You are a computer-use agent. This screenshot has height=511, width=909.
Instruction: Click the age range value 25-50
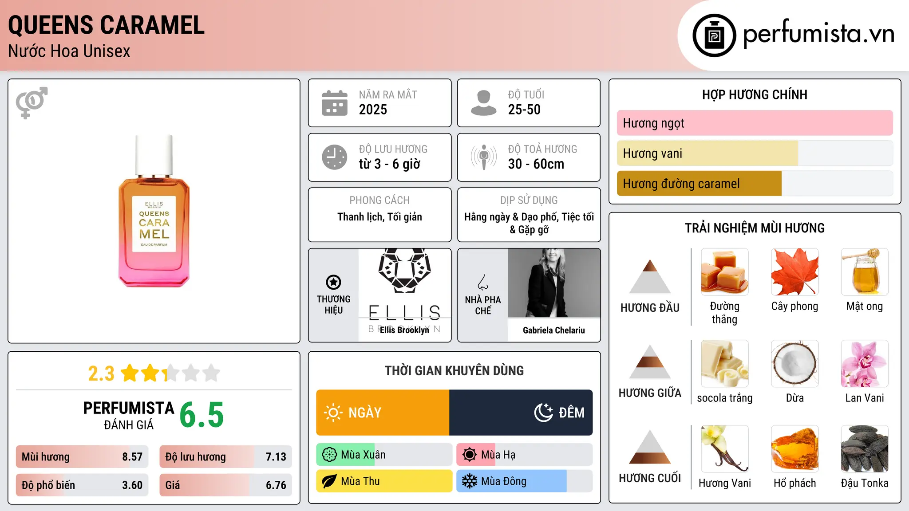tap(524, 110)
